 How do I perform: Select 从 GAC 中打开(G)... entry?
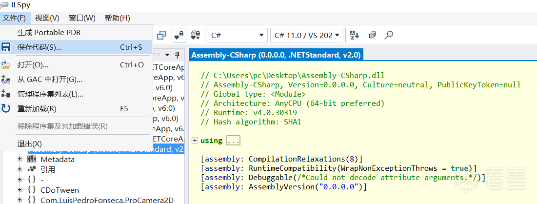(76, 80)
